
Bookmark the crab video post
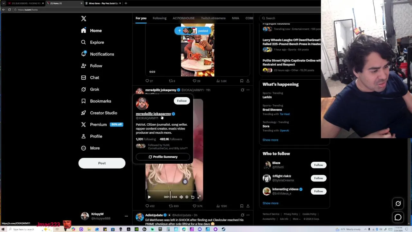242,81
